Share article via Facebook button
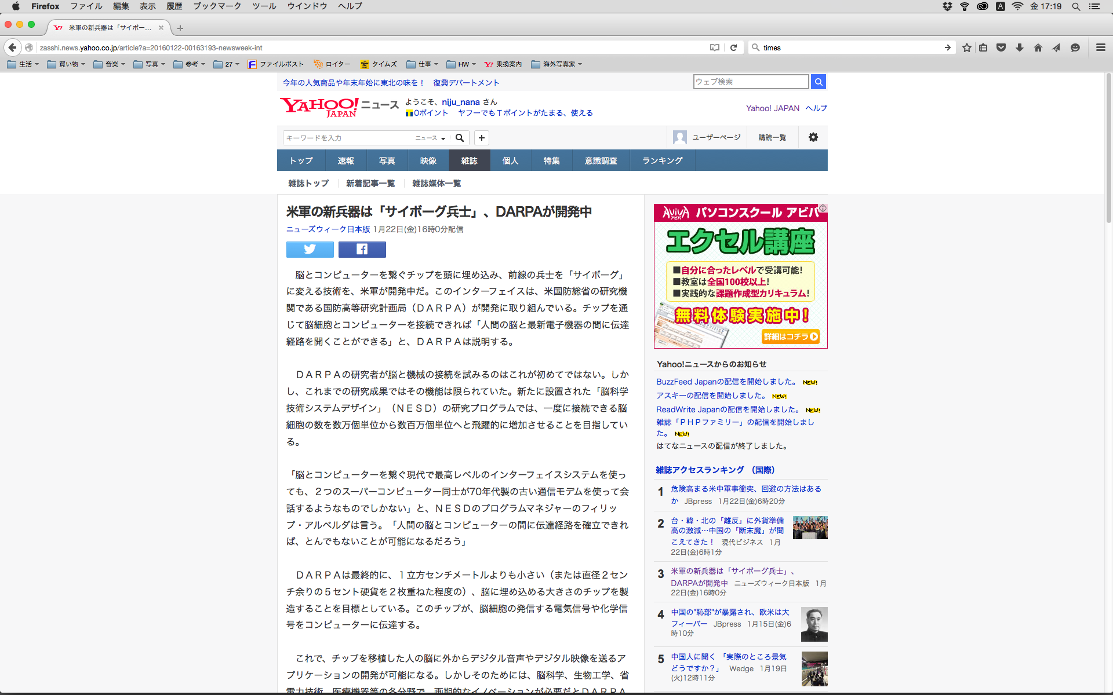The height and width of the screenshot is (695, 1113). coord(362,249)
